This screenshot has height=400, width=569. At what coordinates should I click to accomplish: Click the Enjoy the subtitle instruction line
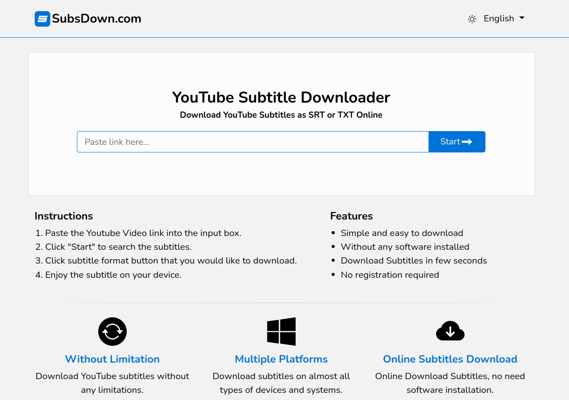[x=113, y=275]
